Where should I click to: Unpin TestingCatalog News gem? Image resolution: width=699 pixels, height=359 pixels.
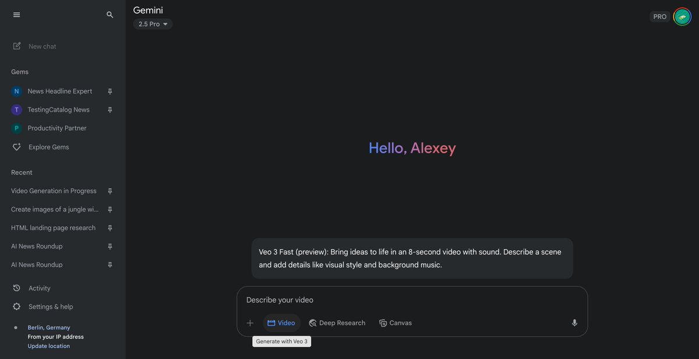pyautogui.click(x=110, y=110)
